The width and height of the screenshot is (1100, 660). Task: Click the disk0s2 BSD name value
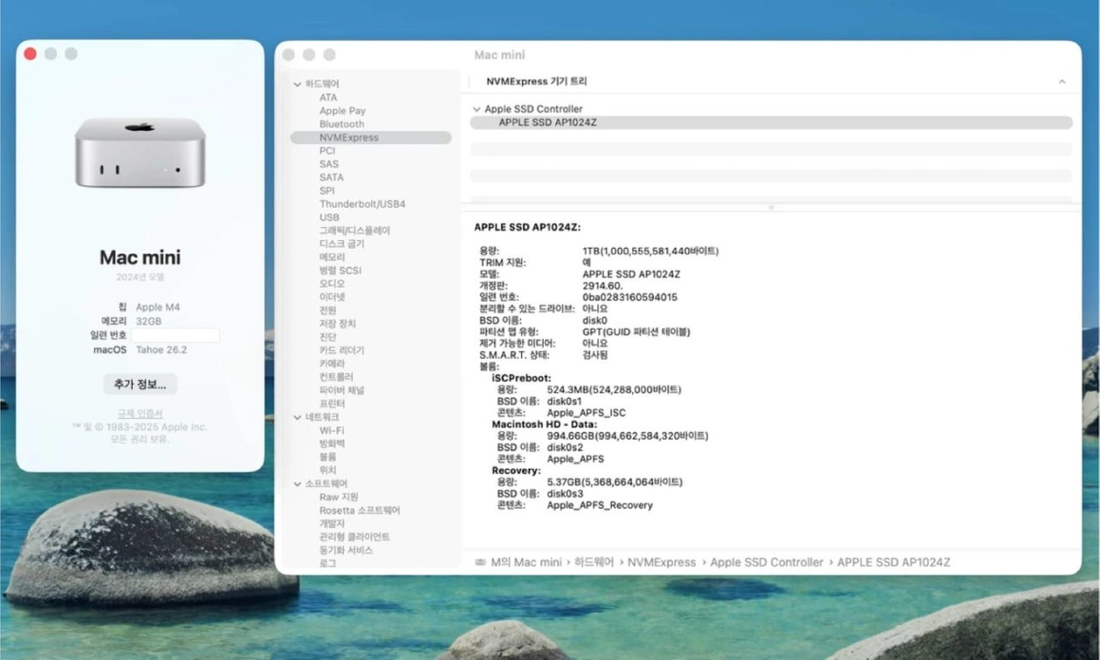coord(565,447)
